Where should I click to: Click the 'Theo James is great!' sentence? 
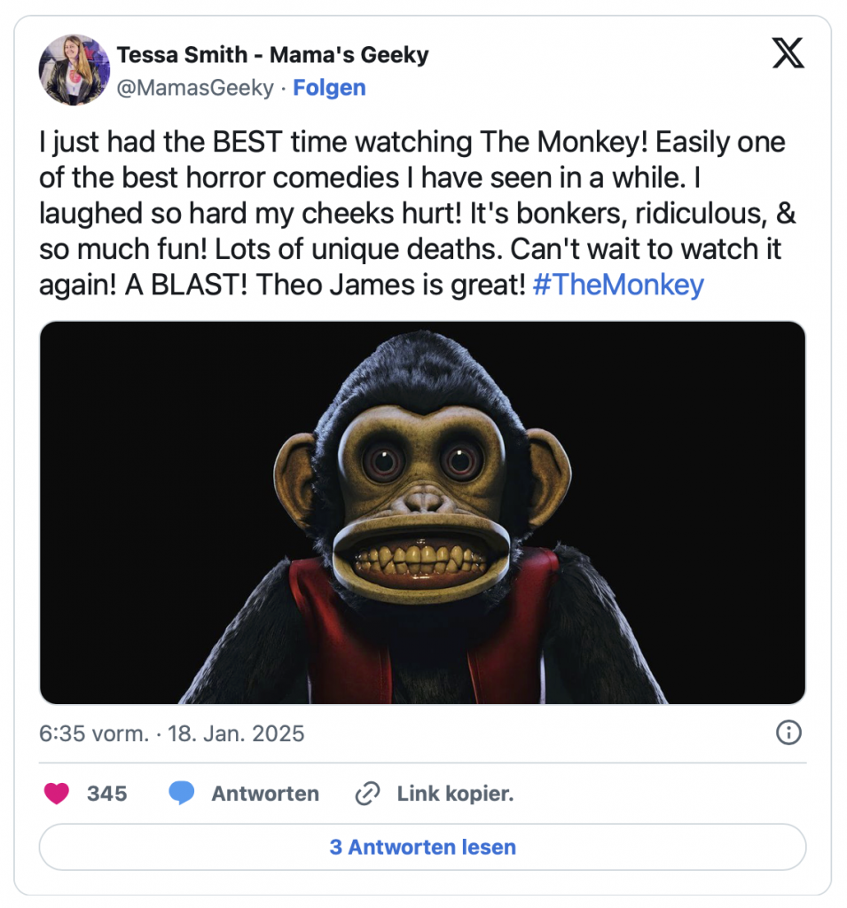click(x=390, y=285)
